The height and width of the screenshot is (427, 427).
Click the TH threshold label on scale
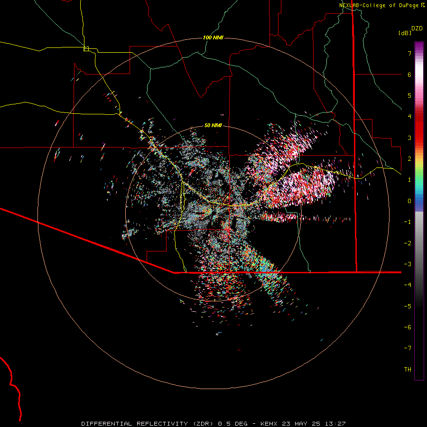coord(408,370)
